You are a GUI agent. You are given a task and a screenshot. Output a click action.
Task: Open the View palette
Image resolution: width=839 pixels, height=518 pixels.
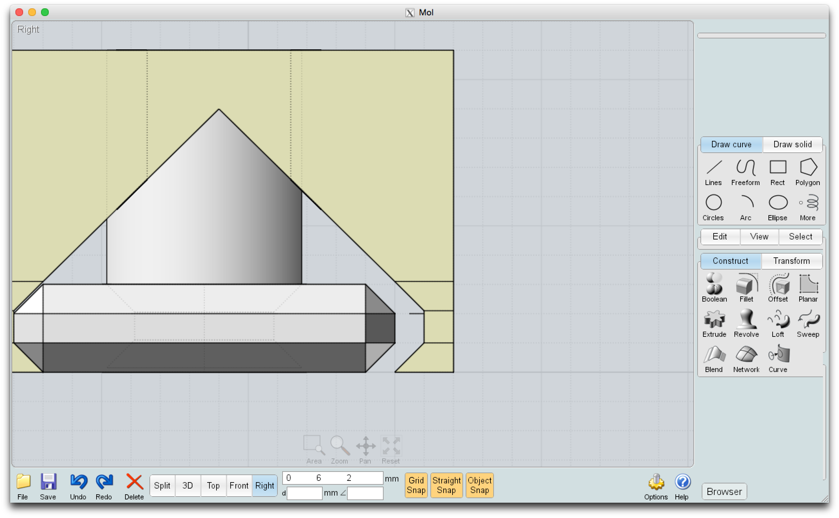759,237
